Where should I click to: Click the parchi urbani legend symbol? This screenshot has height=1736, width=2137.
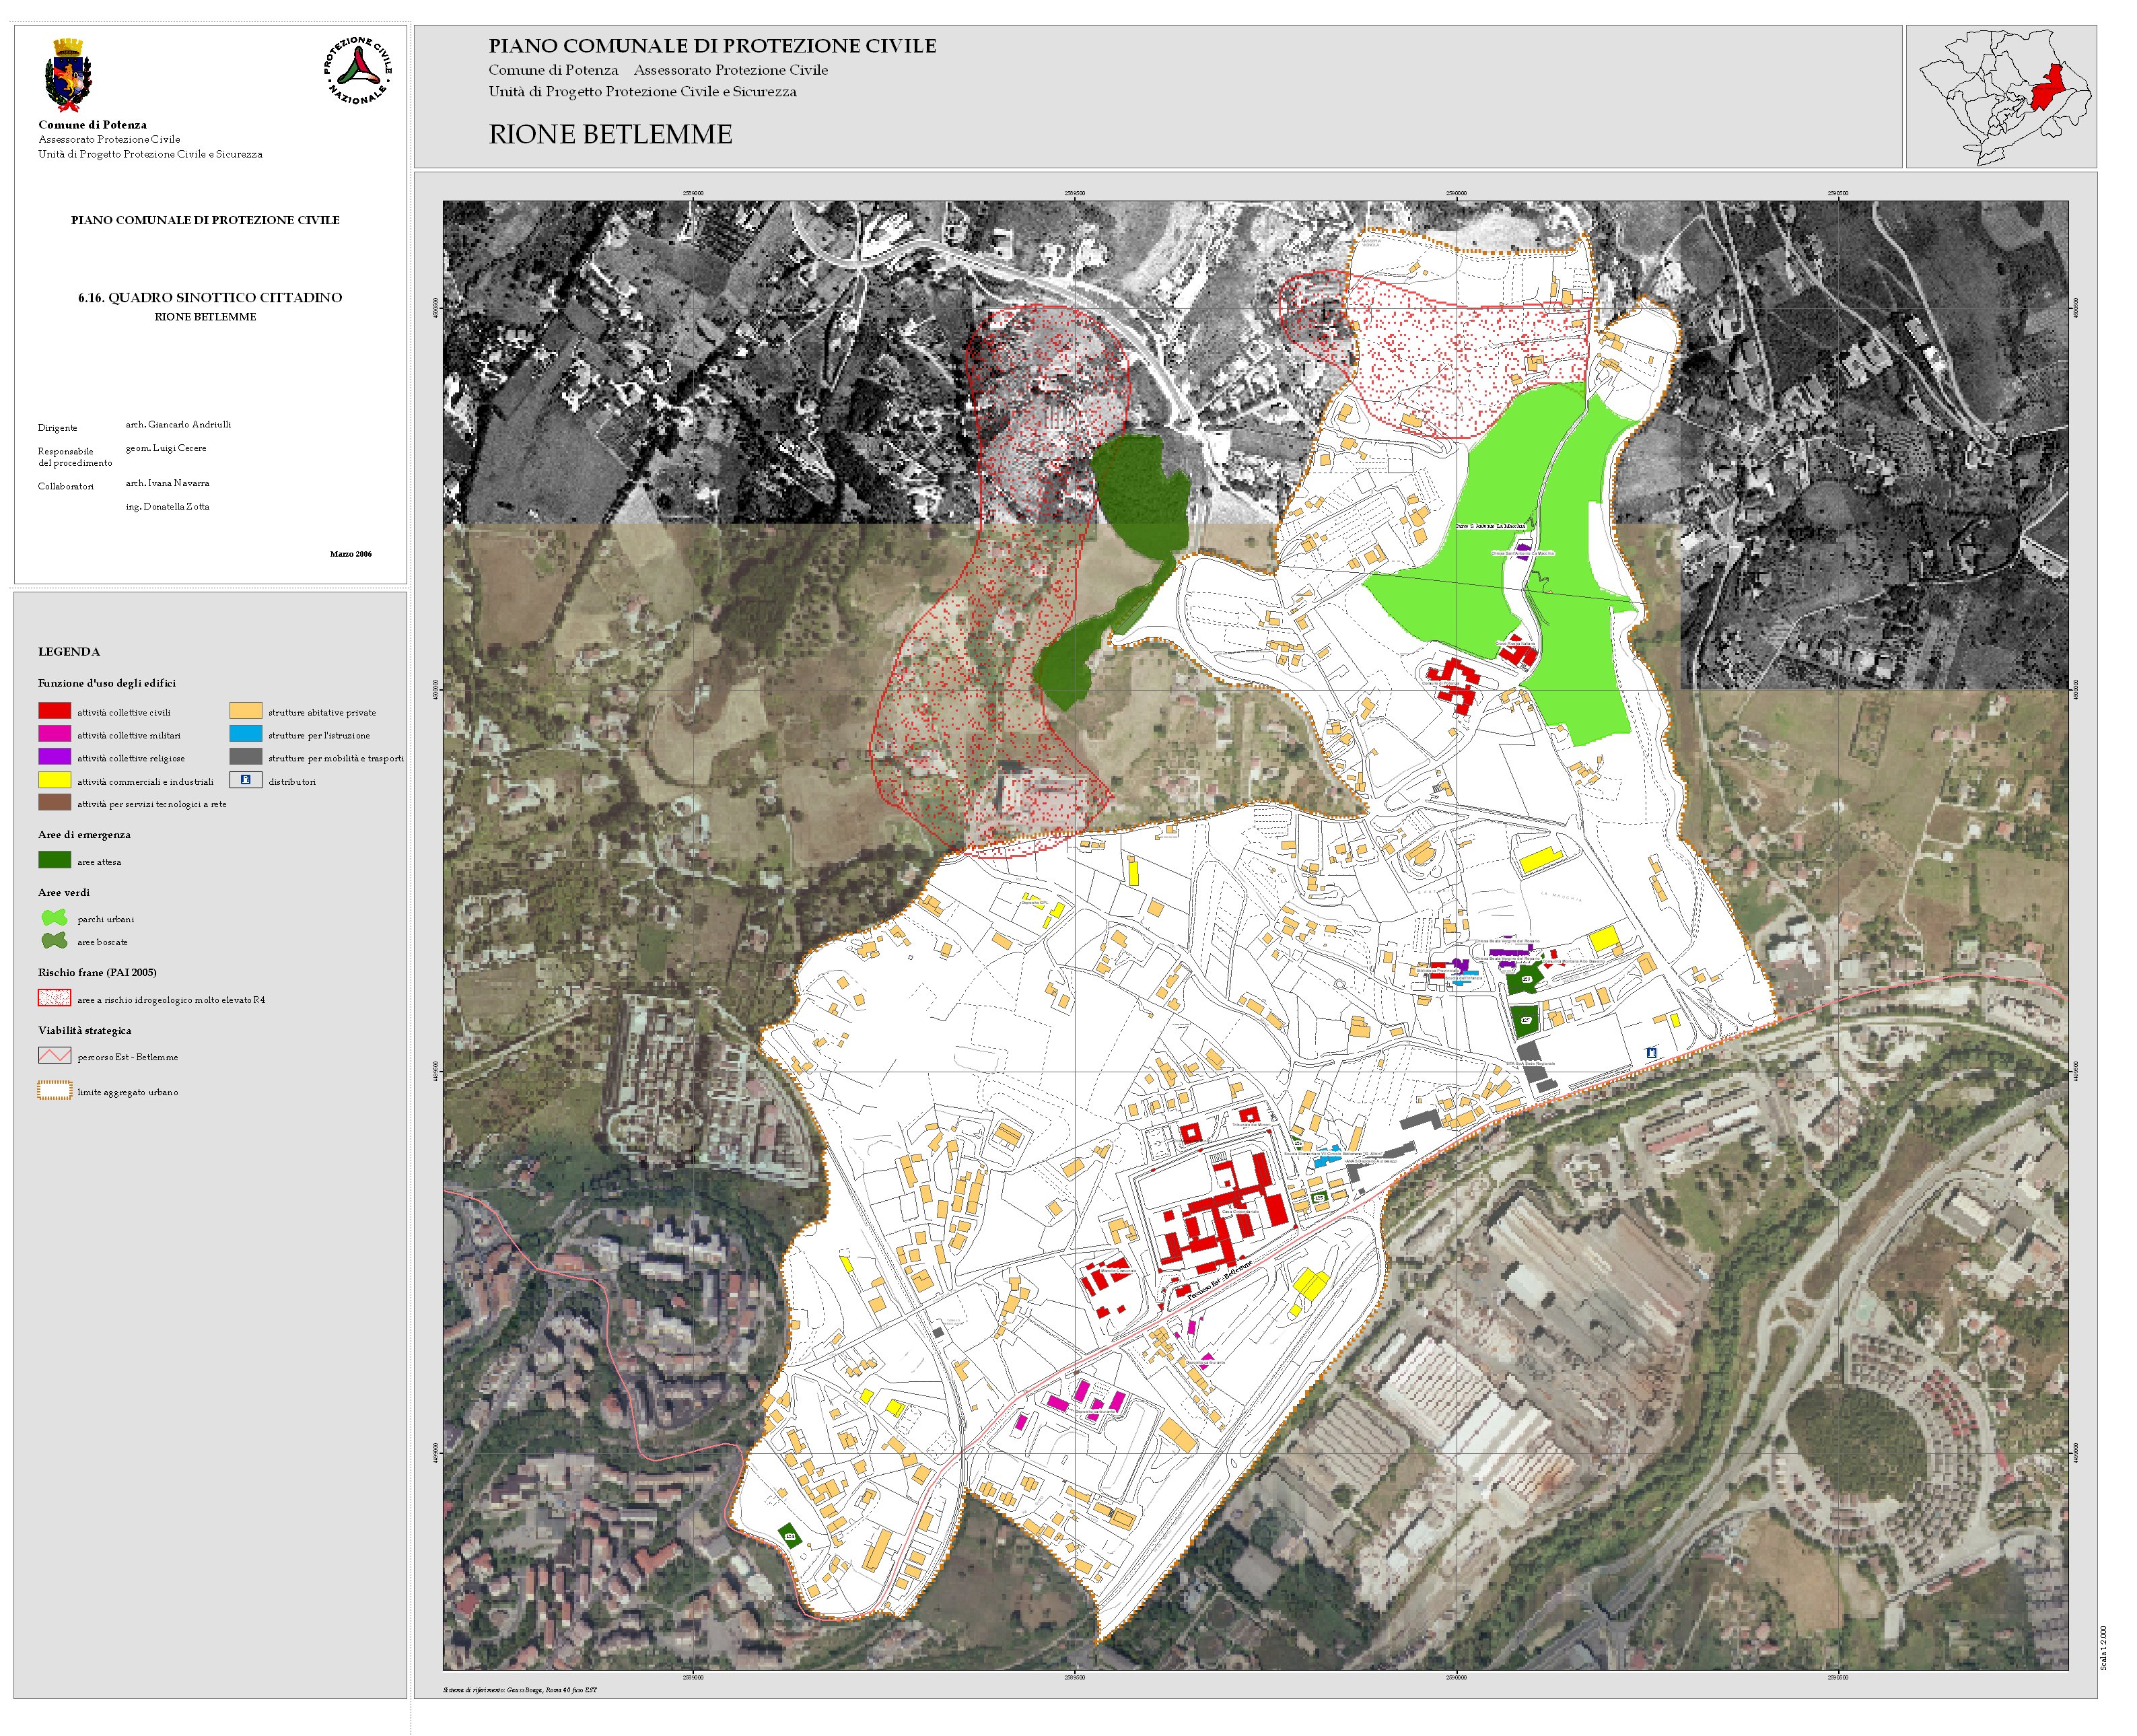coord(54,917)
